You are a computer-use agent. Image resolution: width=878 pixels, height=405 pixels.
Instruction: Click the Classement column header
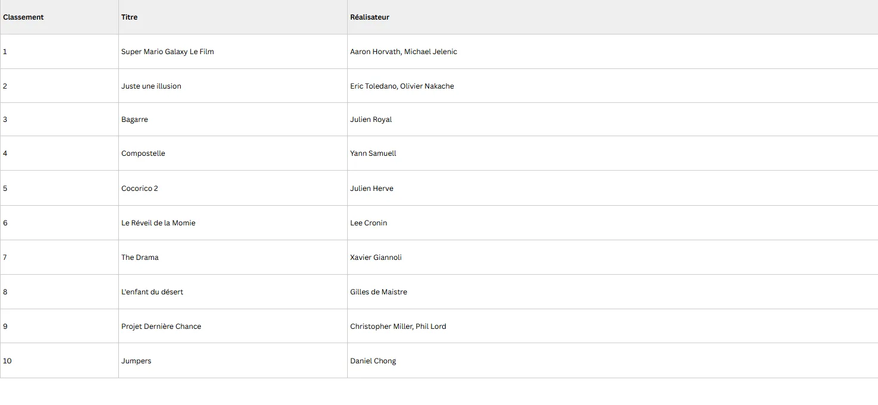point(24,17)
